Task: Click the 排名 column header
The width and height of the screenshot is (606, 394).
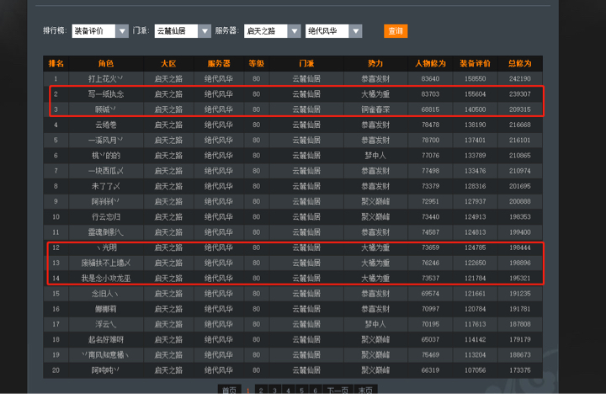Action: 56,63
